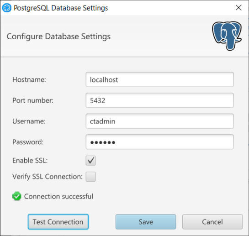
Task: Click the green connection success checkmark icon
Action: 16,196
